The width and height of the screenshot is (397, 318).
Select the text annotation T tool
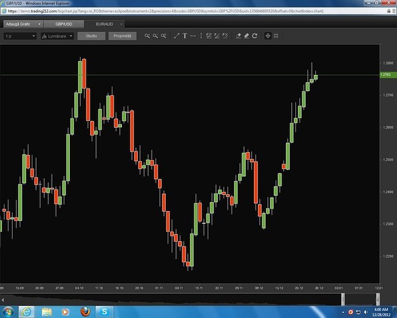(x=185, y=36)
